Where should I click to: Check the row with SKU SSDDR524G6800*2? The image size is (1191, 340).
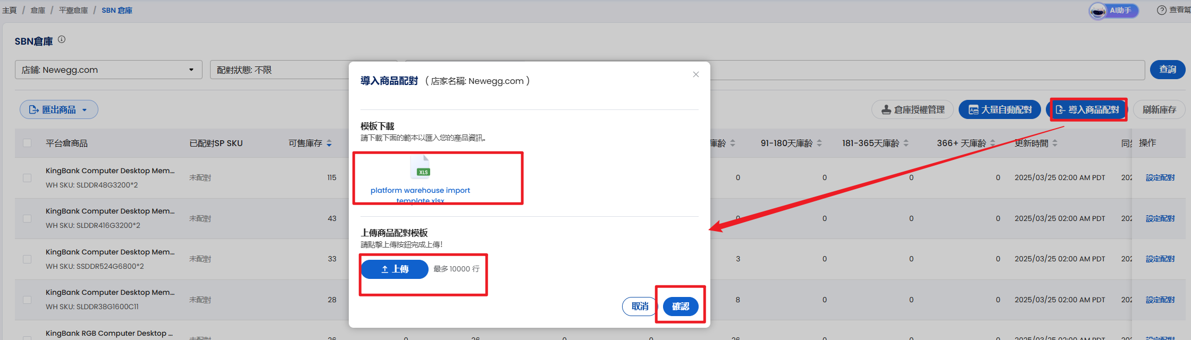click(27, 259)
